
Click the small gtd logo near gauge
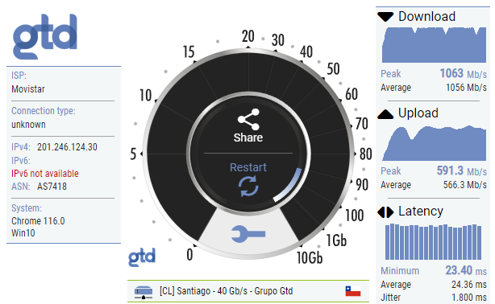click(142, 257)
